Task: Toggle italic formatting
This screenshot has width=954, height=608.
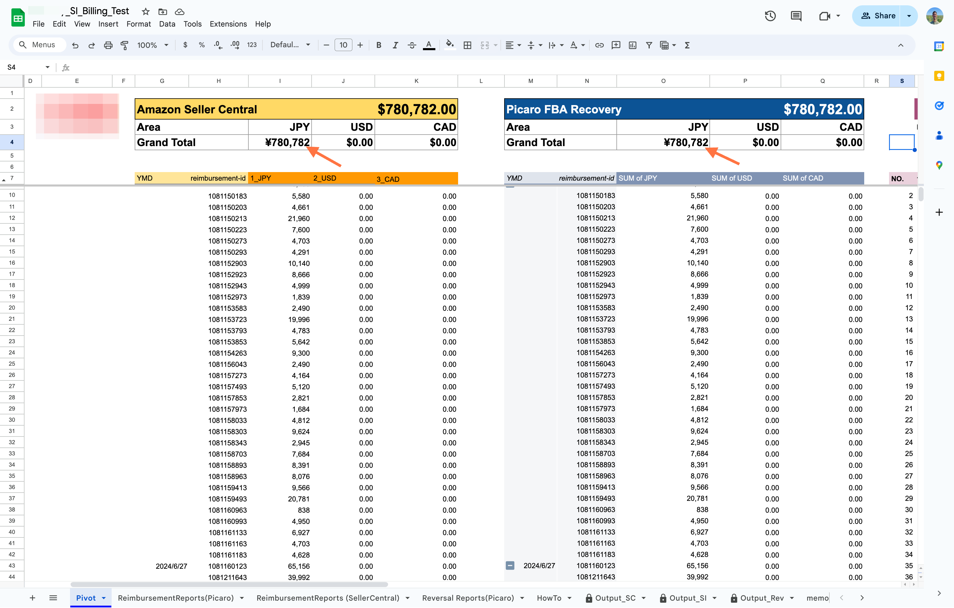Action: 395,45
